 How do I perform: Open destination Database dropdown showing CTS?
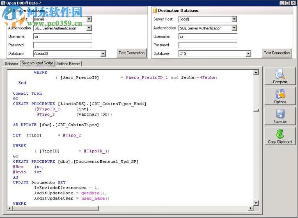coord(248,54)
